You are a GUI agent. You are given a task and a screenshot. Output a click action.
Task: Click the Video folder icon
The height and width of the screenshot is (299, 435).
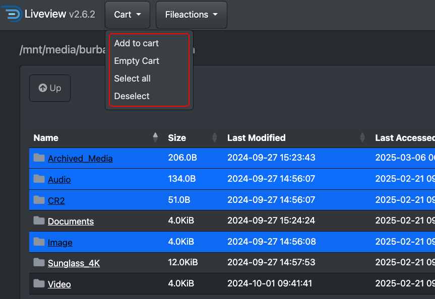click(39, 284)
